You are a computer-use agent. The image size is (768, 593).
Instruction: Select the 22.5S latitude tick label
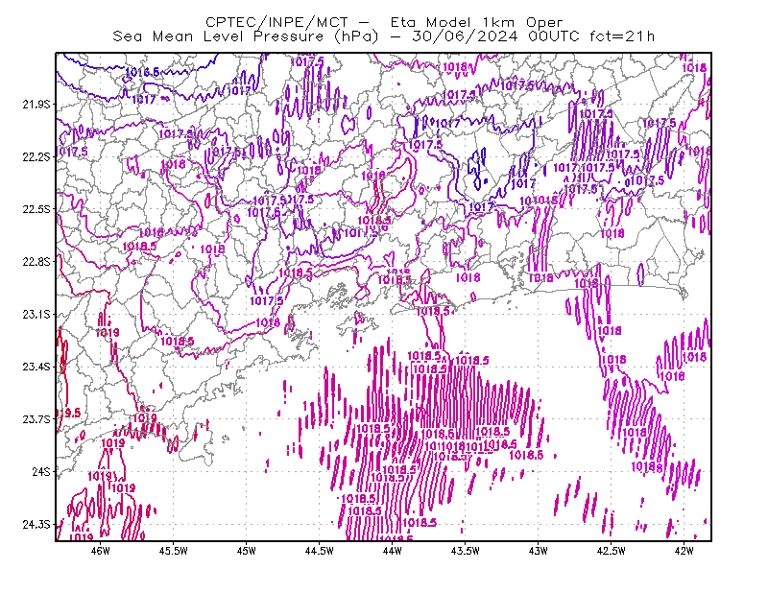pyautogui.click(x=36, y=209)
